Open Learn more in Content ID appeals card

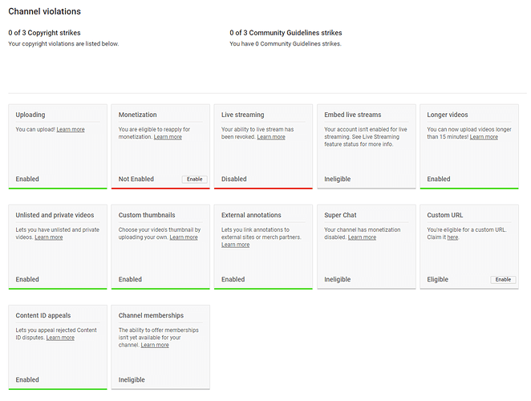(60, 338)
